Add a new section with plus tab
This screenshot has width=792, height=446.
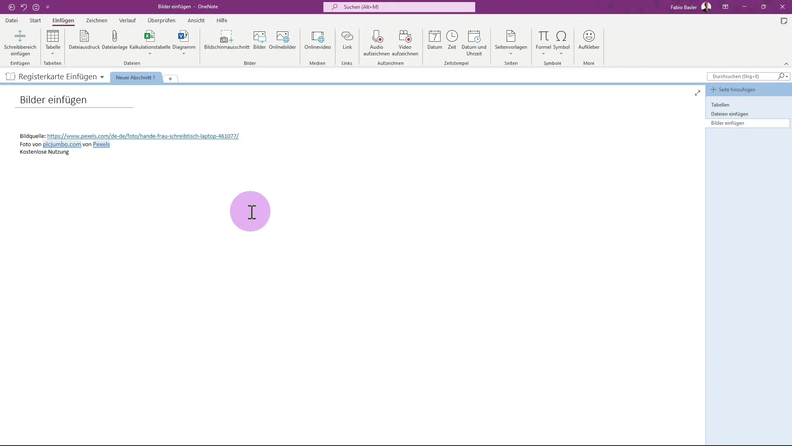(170, 78)
